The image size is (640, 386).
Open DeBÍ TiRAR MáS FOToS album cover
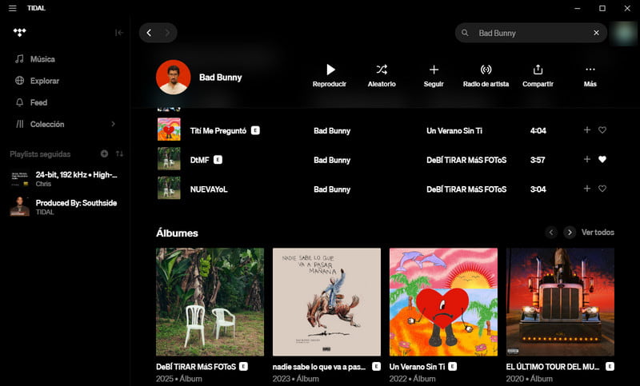(210, 302)
